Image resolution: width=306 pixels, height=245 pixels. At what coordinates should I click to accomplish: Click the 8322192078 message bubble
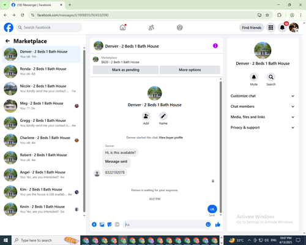114,173
